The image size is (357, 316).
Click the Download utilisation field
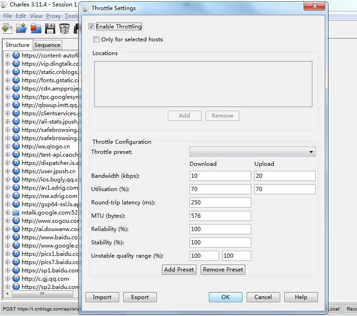coord(220,189)
